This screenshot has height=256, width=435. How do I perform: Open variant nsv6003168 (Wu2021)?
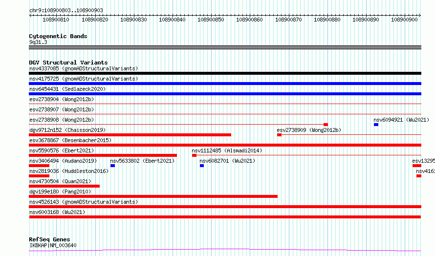[x=57, y=212]
